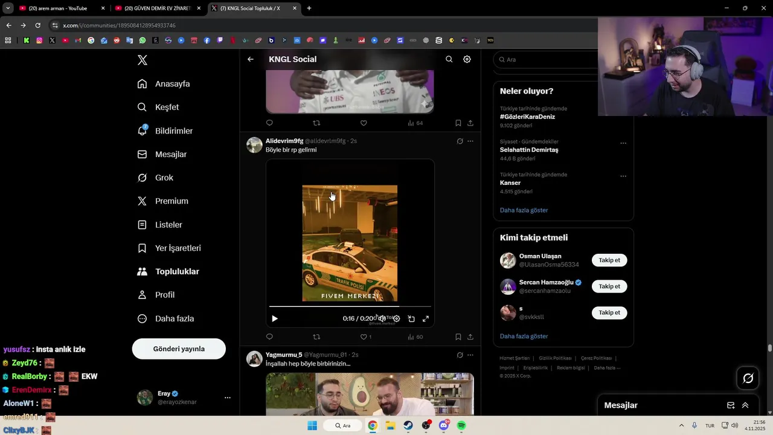Play the Alidevrim9fg video
Image resolution: width=773 pixels, height=435 pixels.
point(275,318)
